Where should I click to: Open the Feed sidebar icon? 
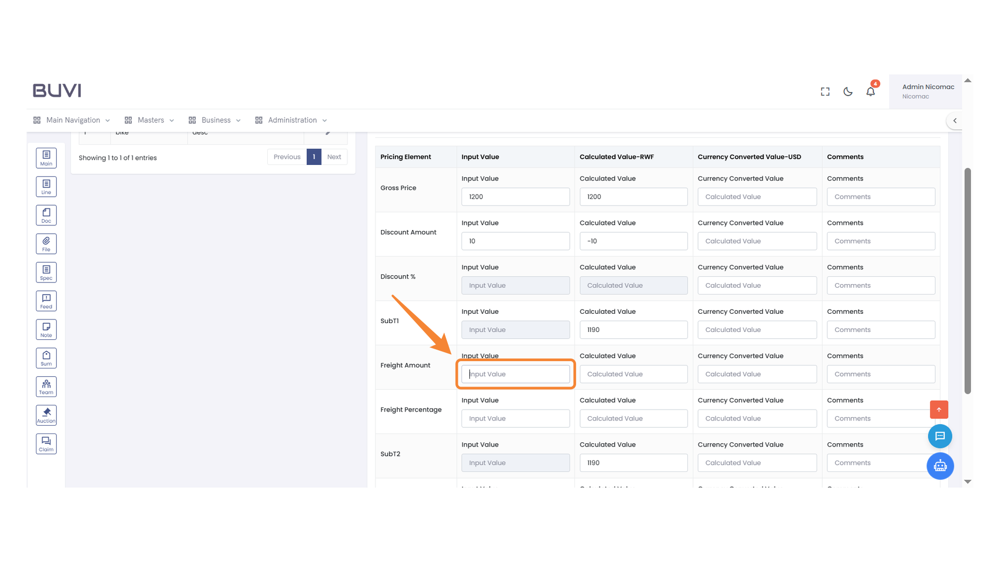point(46,301)
